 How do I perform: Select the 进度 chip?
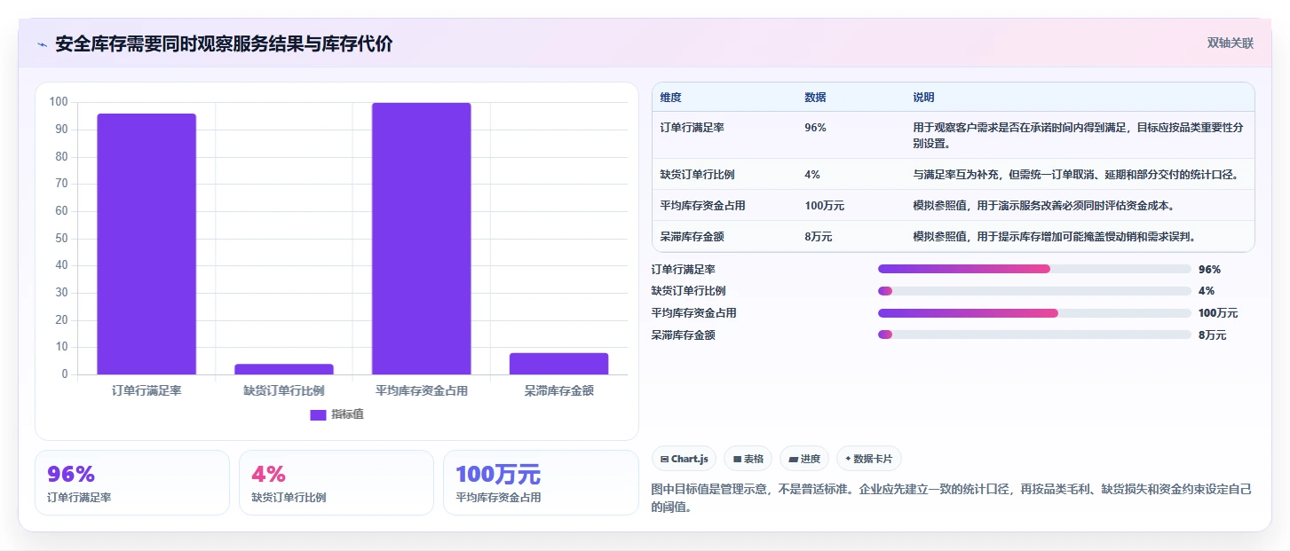click(x=804, y=459)
